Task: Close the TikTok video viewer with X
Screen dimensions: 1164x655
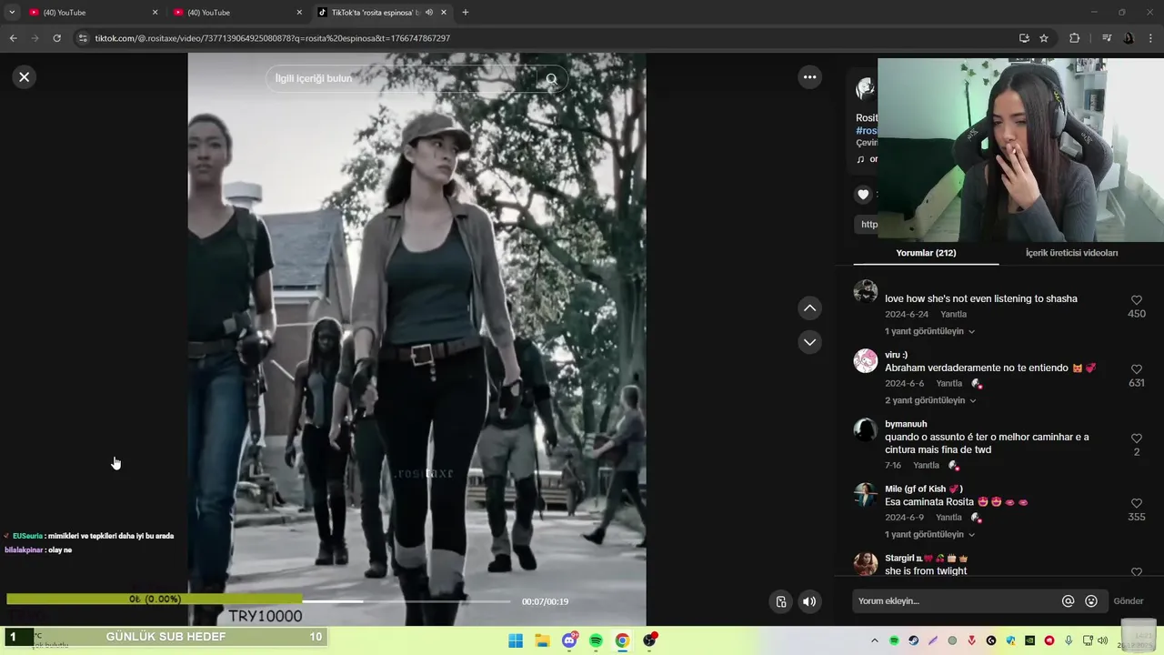Action: [25, 77]
